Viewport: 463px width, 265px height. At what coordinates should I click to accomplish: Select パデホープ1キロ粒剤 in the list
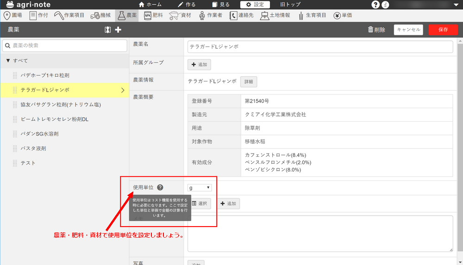coord(45,75)
